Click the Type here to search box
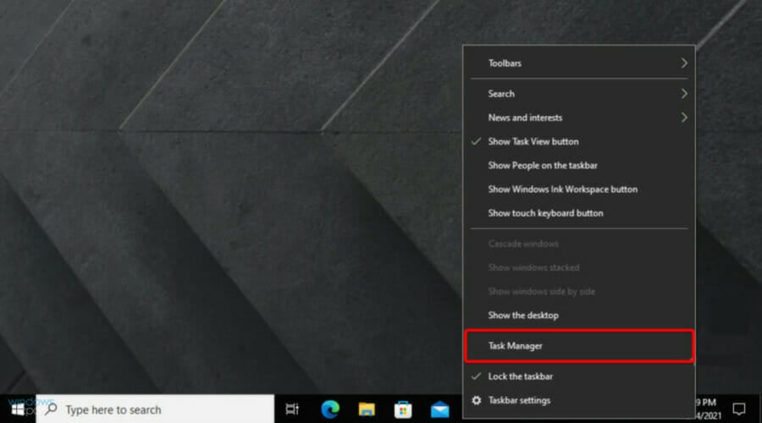The image size is (762, 423). click(x=156, y=409)
